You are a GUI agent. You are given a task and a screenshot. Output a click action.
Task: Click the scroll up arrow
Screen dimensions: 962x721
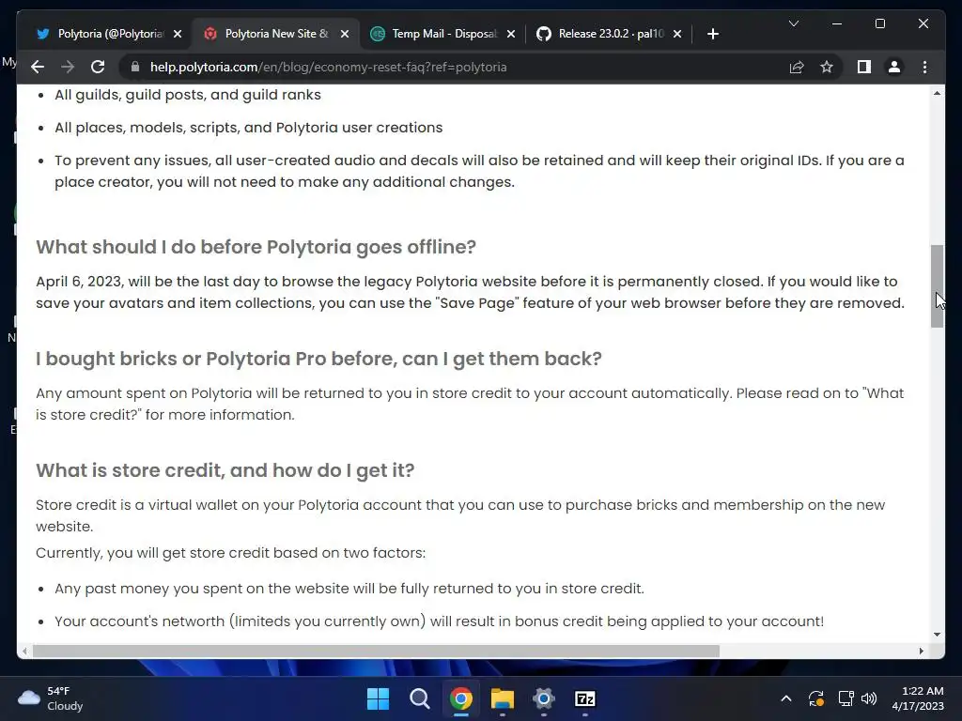click(x=937, y=93)
